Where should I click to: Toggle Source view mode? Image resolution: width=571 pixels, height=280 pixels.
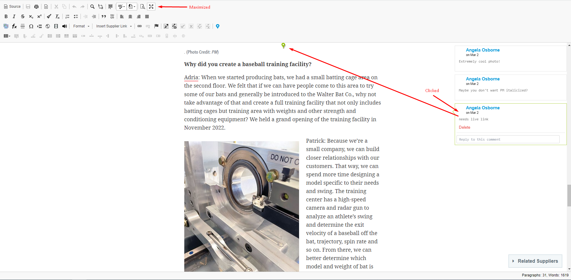pos(12,7)
